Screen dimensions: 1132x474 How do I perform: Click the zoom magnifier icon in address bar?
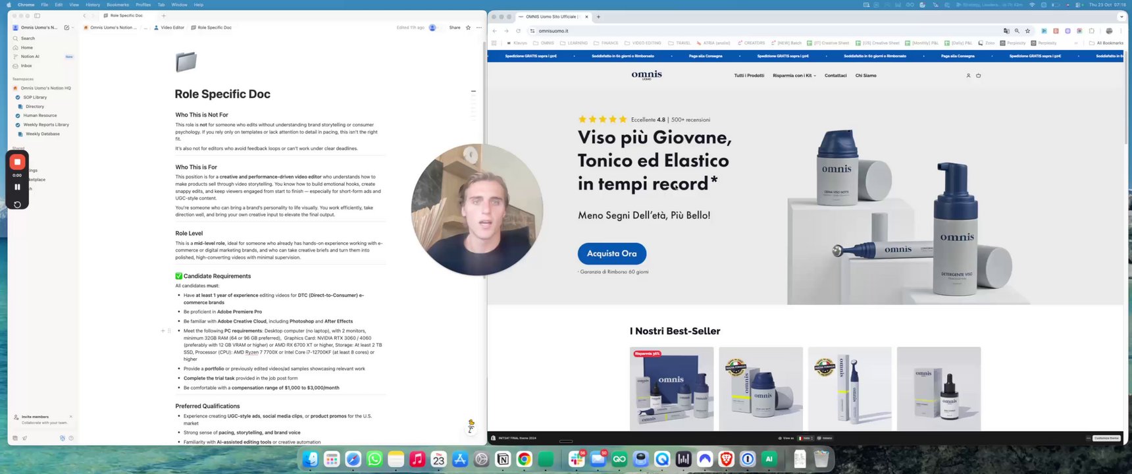tap(1017, 31)
